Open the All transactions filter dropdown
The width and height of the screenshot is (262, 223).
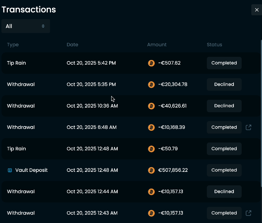(26, 26)
